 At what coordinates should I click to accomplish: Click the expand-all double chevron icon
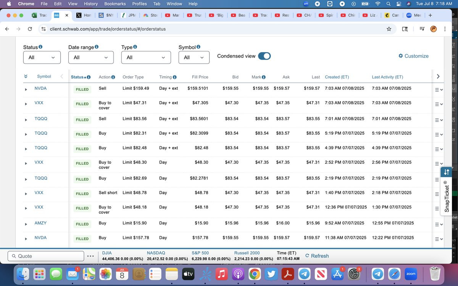pos(26,76)
